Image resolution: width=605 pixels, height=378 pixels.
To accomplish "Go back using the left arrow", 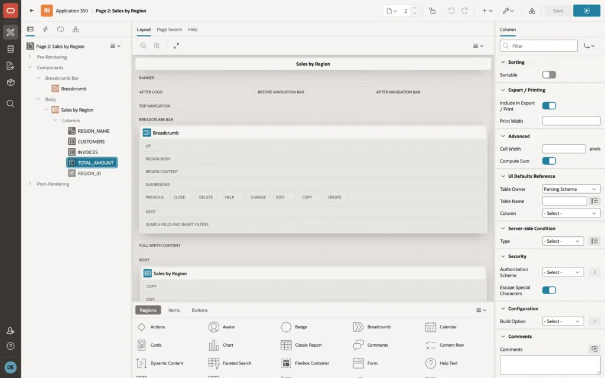I will click(x=32, y=11).
